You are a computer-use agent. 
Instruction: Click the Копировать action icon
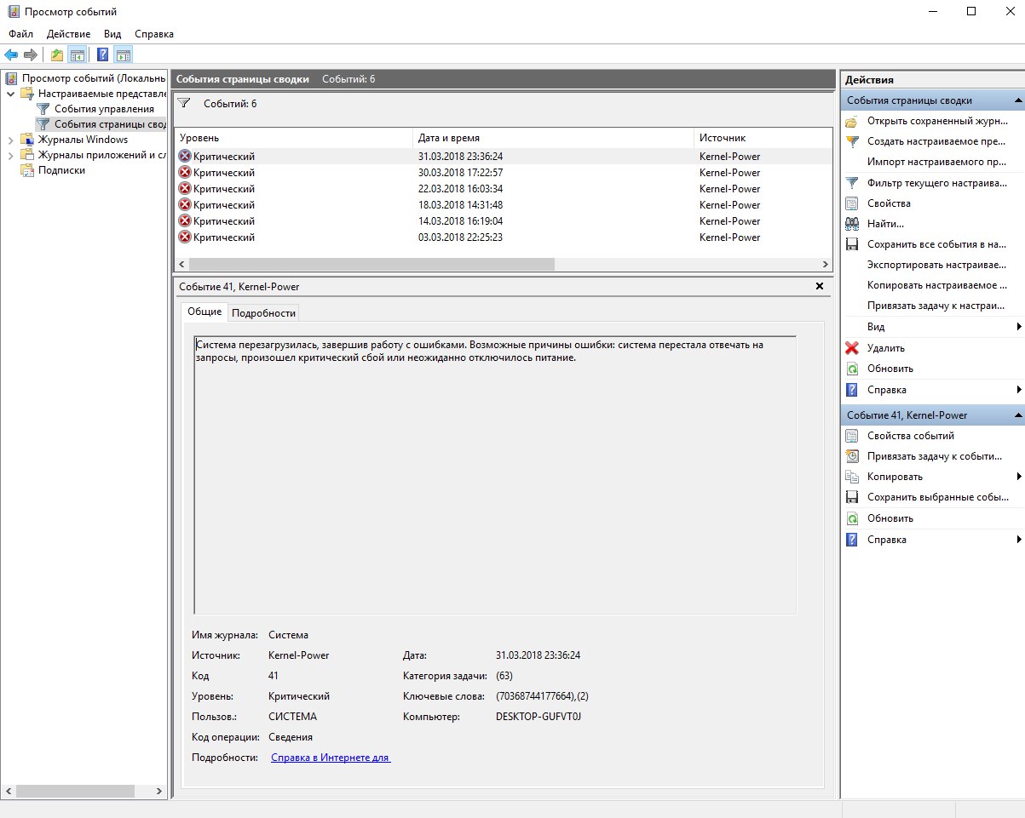click(x=851, y=477)
